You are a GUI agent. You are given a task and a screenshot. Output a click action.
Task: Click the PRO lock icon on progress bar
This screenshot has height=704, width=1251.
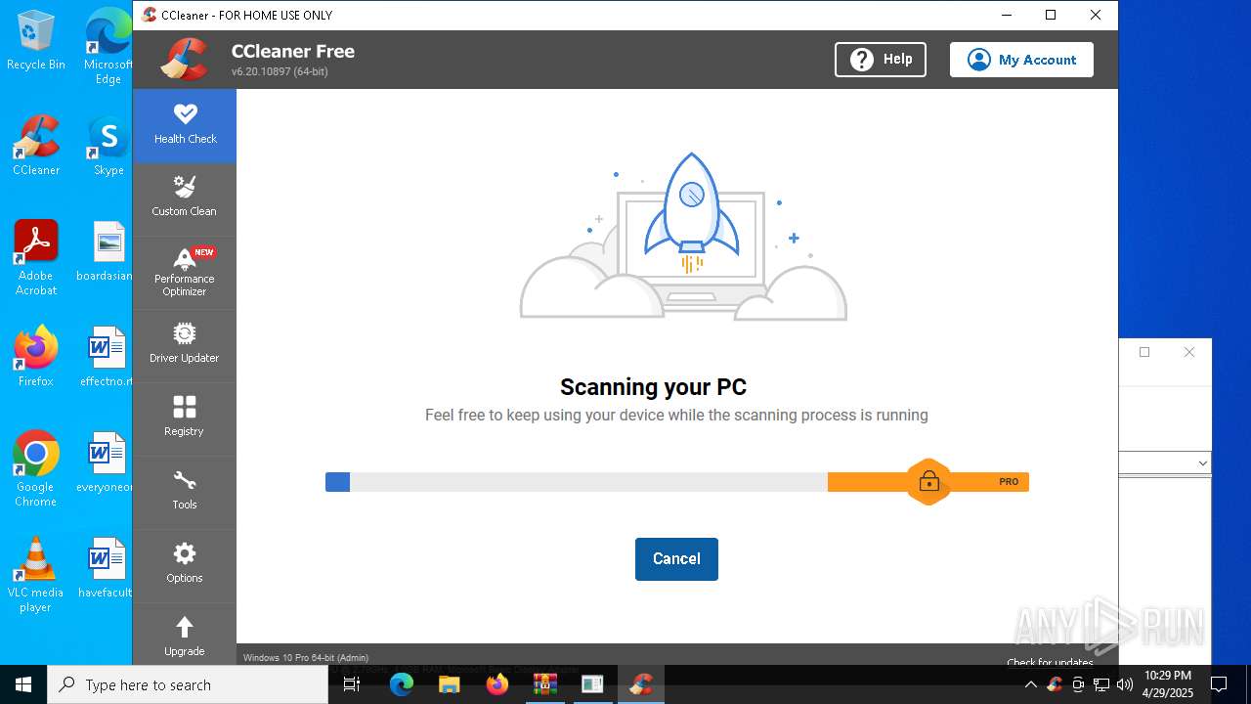pyautogui.click(x=928, y=481)
